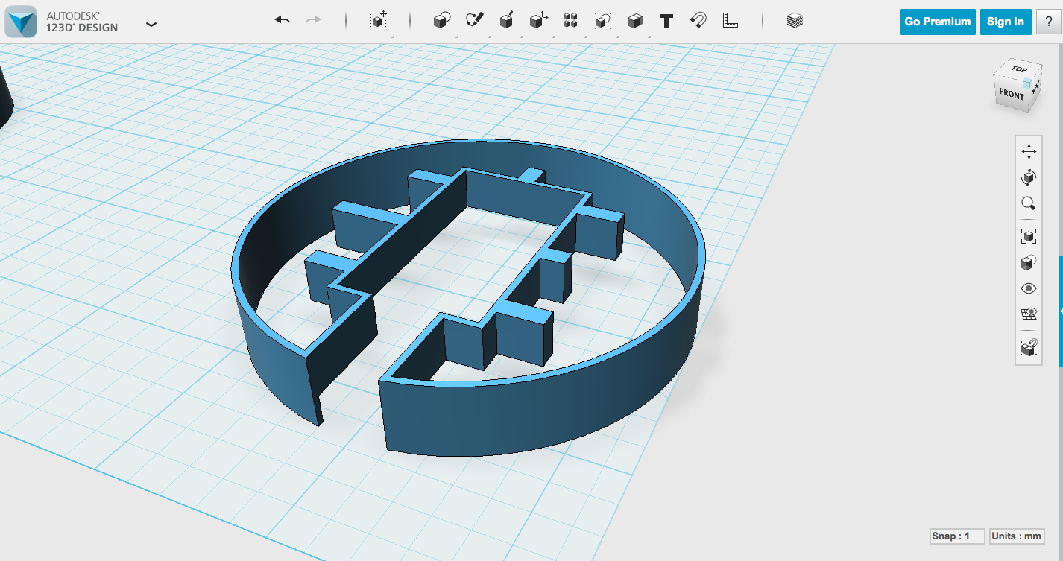Image resolution: width=1063 pixels, height=561 pixels.
Task: Open the main menu next to the logo
Action: click(151, 25)
